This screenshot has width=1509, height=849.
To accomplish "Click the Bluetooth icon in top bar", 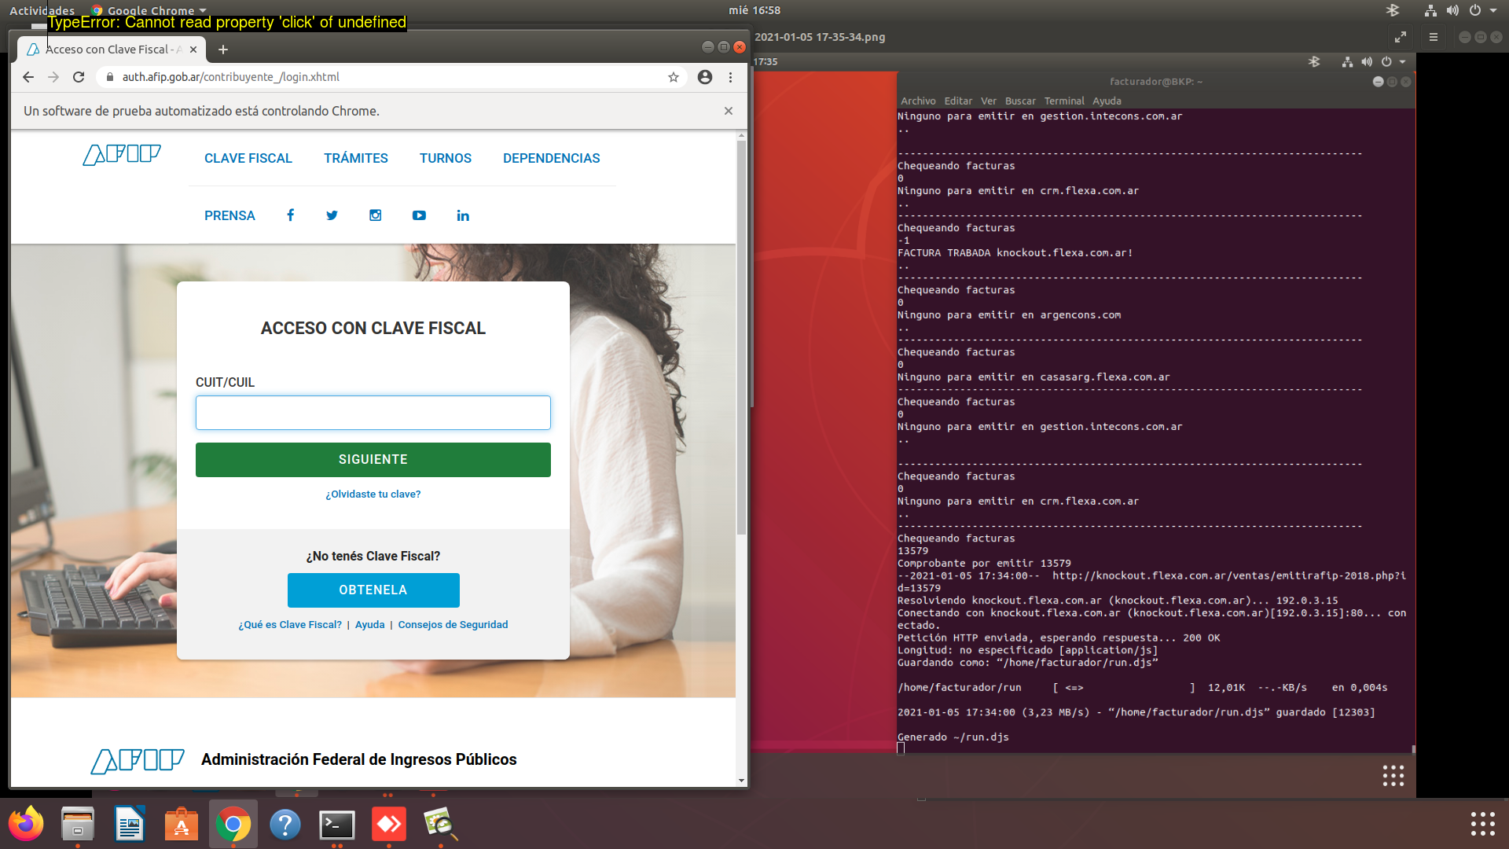I will pyautogui.click(x=1393, y=10).
